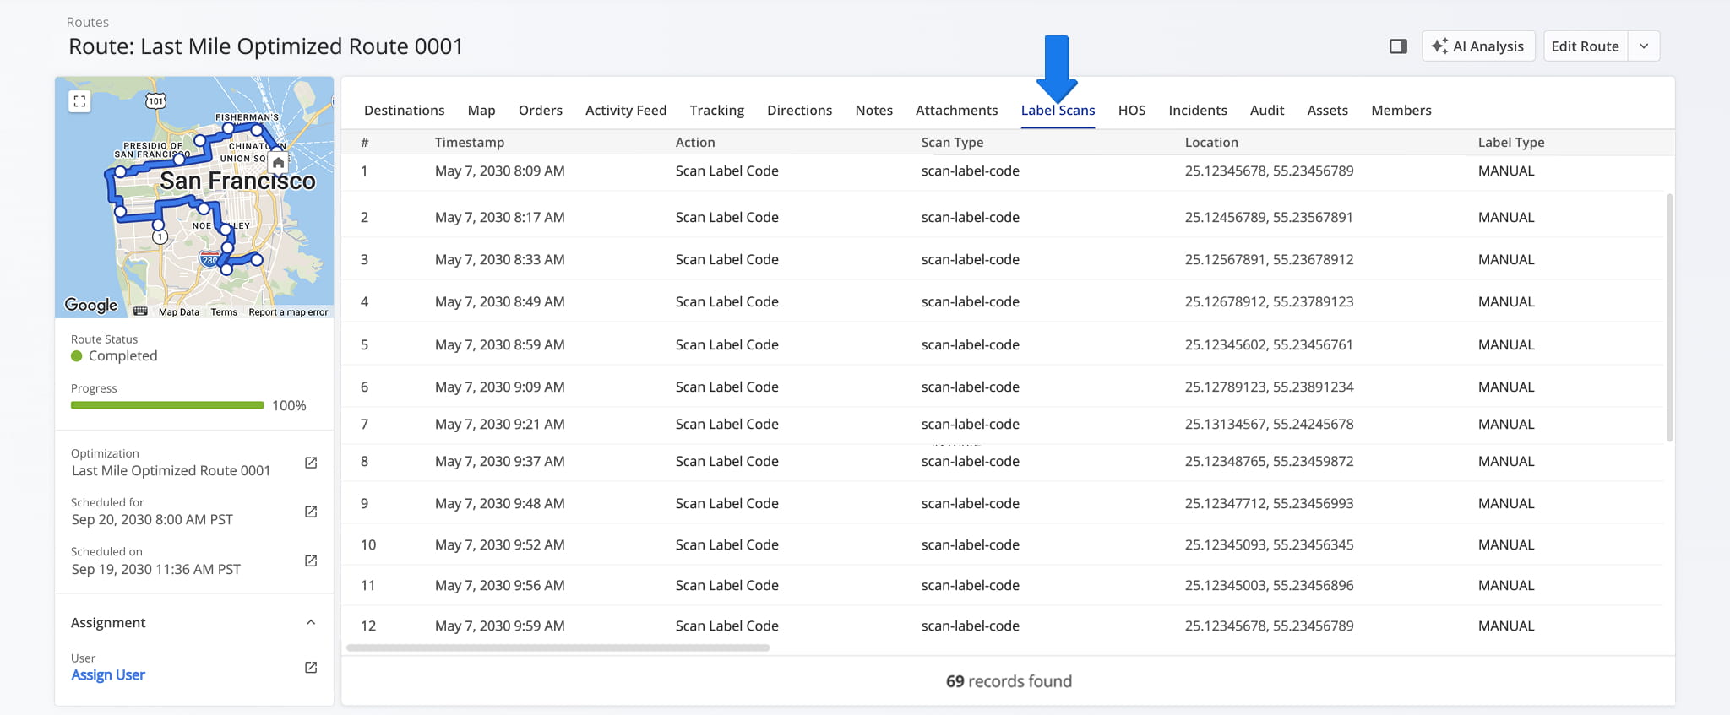Open the User external link icon

coord(311,667)
